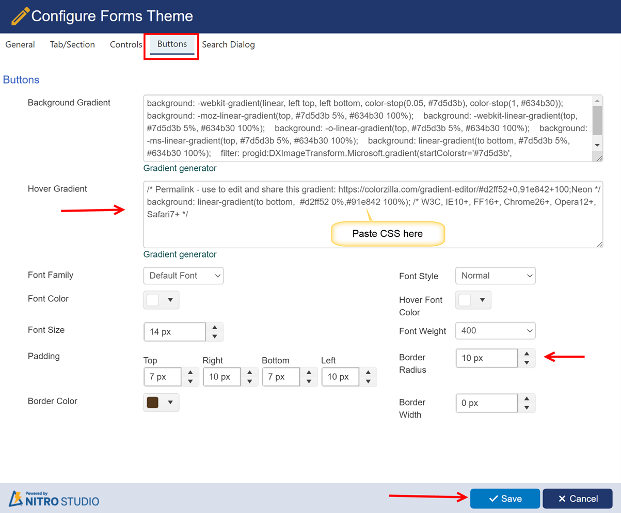Click the Border Width increment arrow
621x513 pixels.
pos(527,399)
